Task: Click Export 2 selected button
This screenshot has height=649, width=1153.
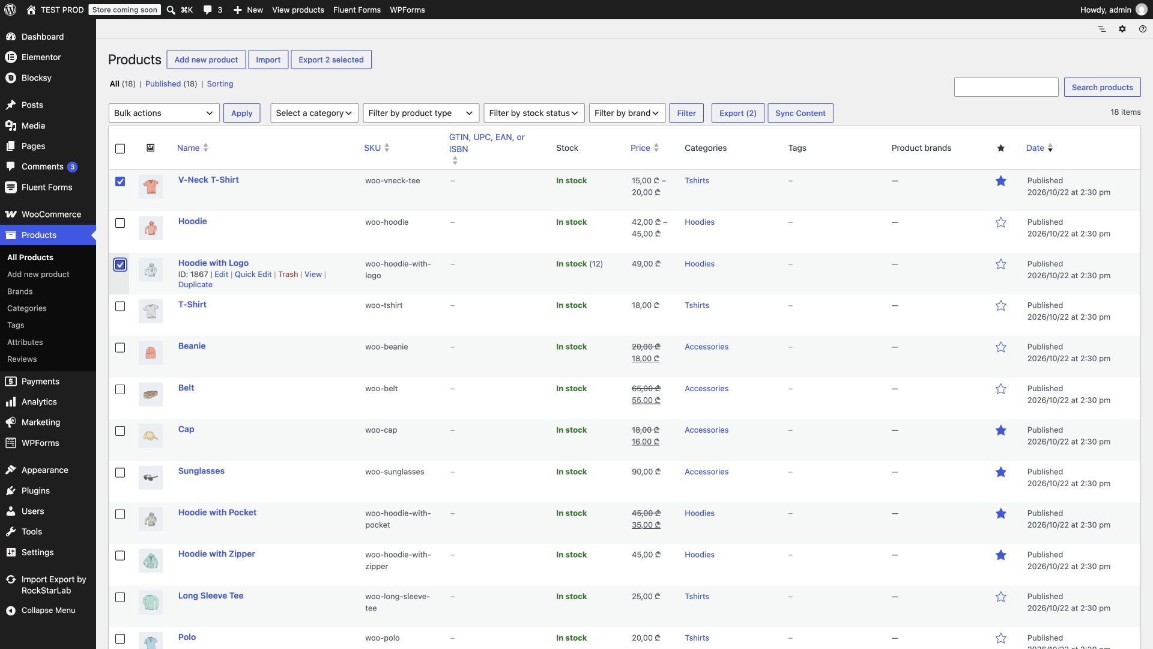Action: tap(331, 59)
